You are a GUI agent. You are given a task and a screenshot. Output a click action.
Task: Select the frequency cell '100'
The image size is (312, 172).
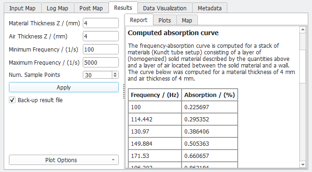[x=155, y=107]
